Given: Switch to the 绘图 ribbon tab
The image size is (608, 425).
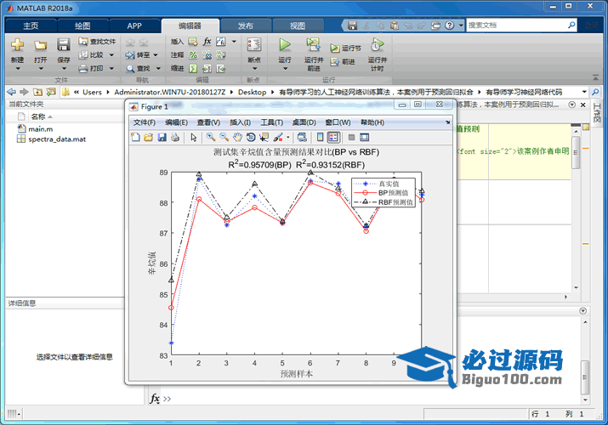Looking at the screenshot, I should tap(82, 26).
